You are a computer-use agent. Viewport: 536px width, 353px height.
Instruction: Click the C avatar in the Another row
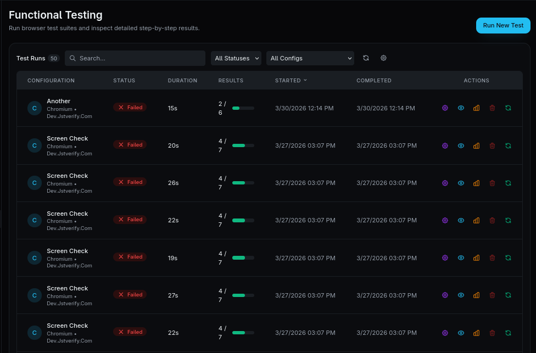[35, 108]
